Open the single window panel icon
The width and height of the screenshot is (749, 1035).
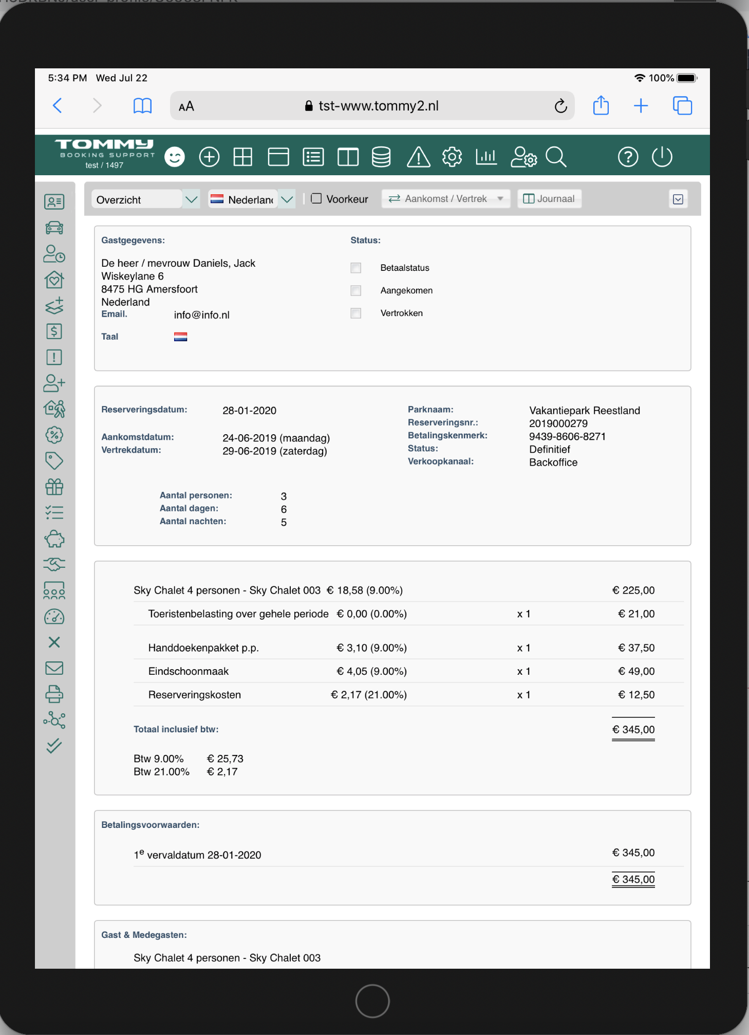tap(278, 157)
